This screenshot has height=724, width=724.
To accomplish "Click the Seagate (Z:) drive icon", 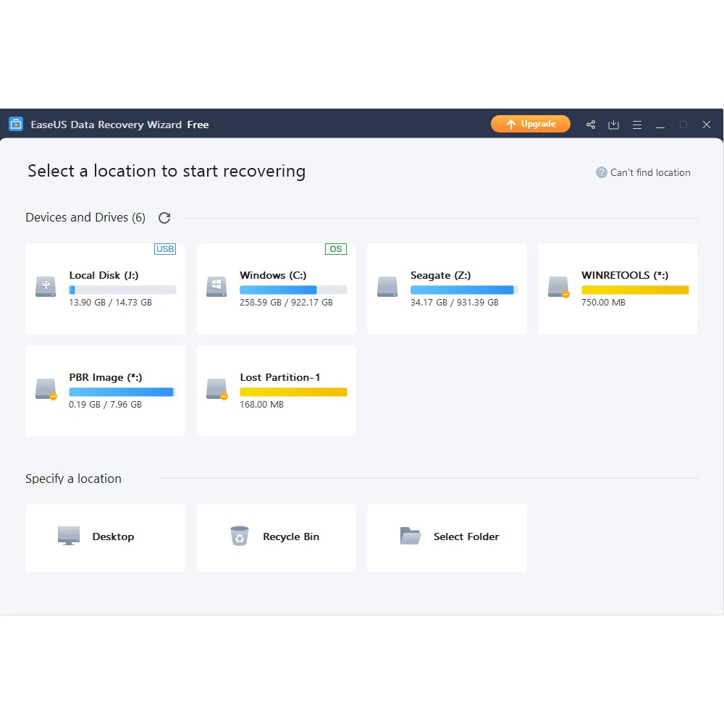I will 387,287.
